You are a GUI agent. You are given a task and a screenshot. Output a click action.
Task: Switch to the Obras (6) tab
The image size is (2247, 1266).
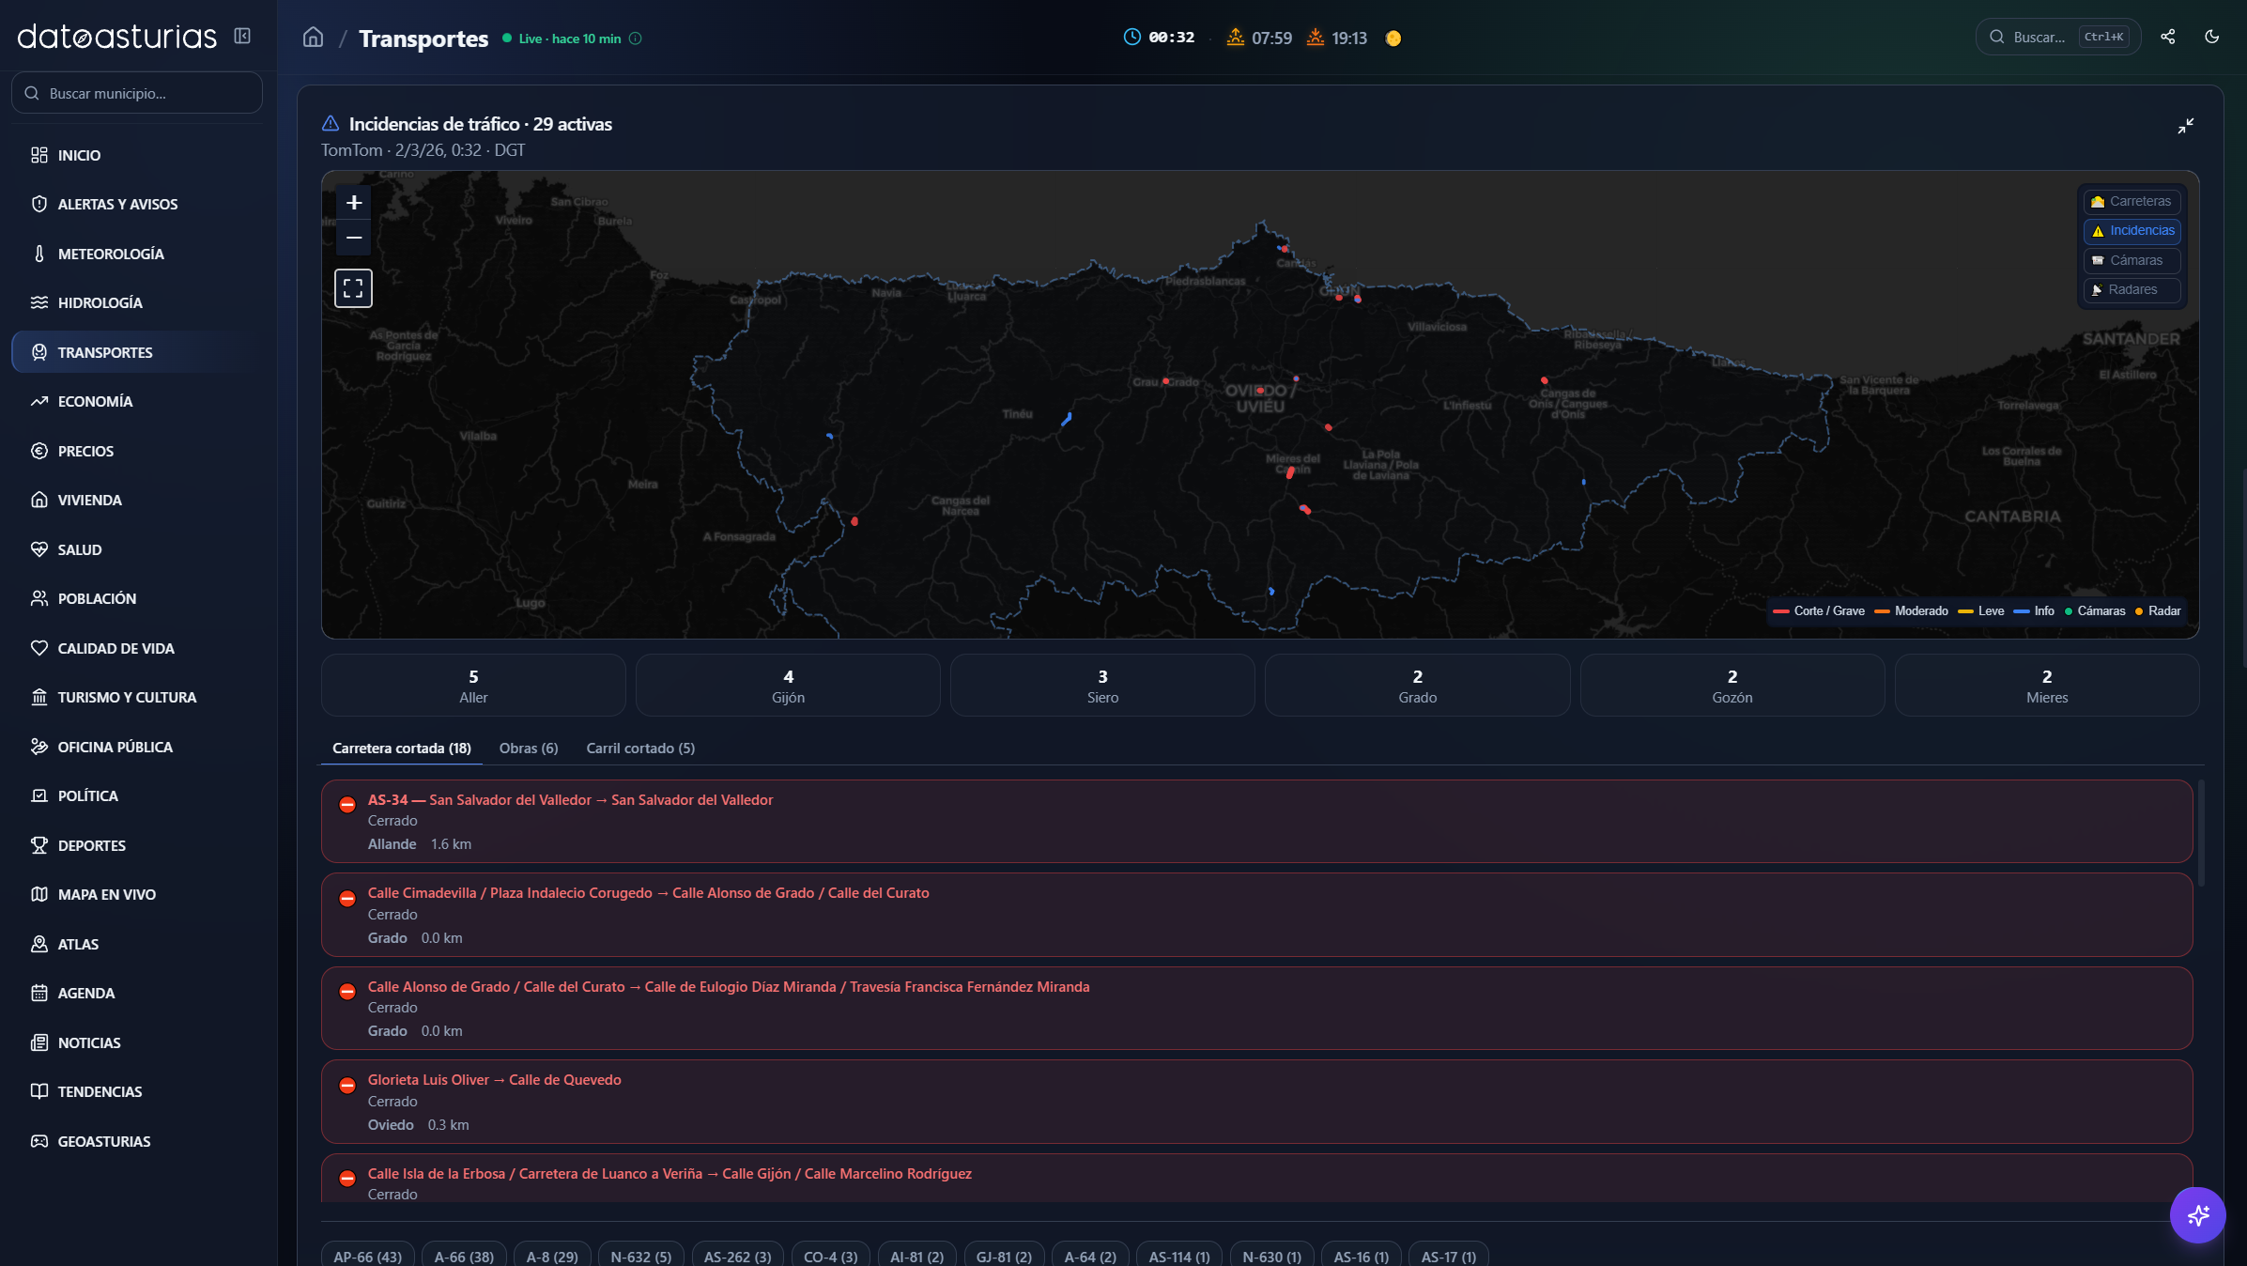tap(529, 749)
